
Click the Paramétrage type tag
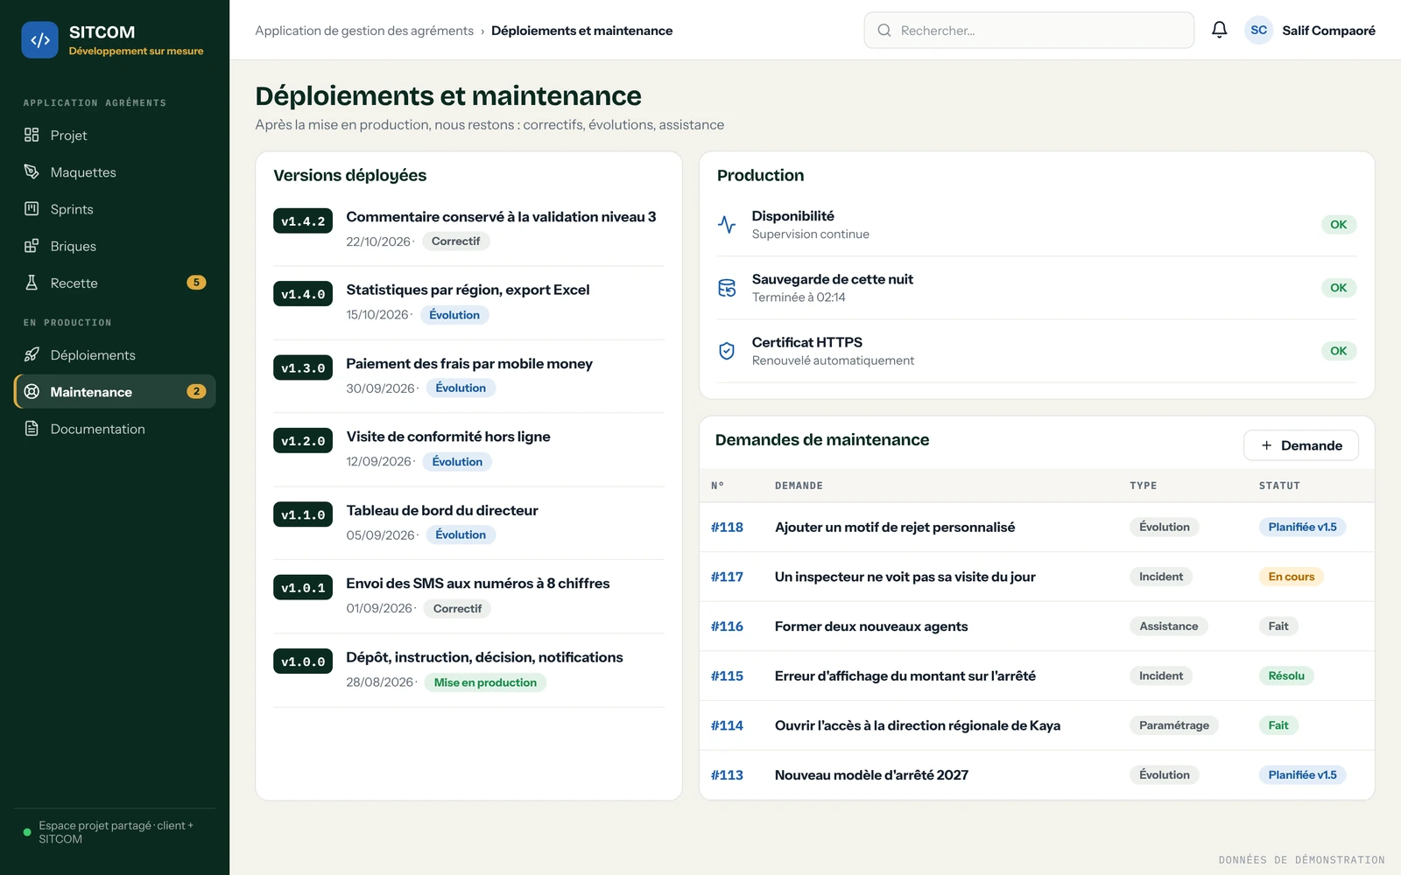coord(1174,725)
